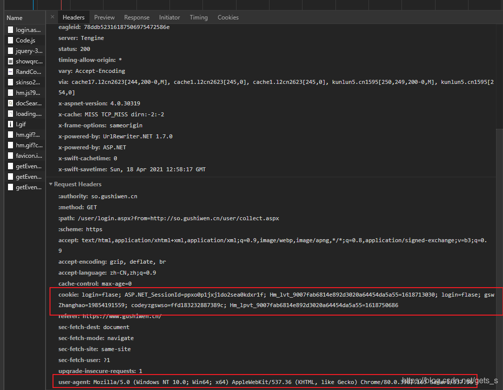
Task: Click the RandCo request icon
Action: tap(10, 72)
